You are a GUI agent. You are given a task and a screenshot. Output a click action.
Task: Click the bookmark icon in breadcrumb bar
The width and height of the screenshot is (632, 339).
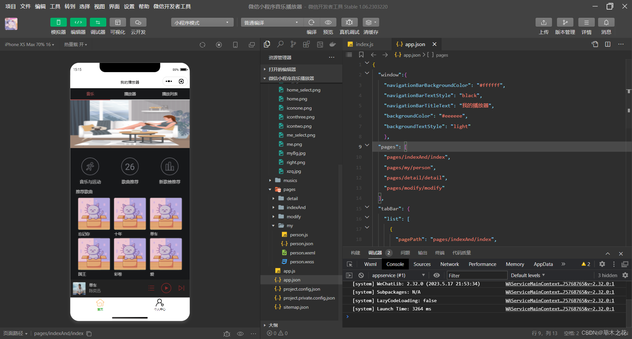point(361,55)
